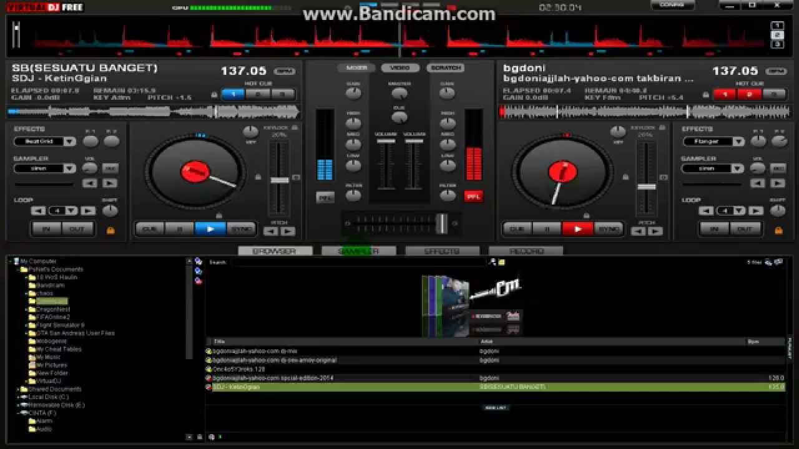Toggle left channel PFL headphone cue
Image resolution: width=799 pixels, height=449 pixels.
pos(325,197)
